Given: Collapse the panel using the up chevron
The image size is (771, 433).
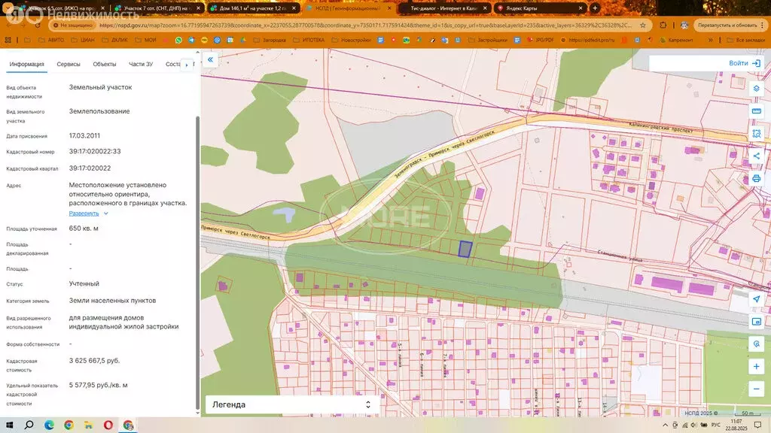Looking at the screenshot, I should pos(196,51).
